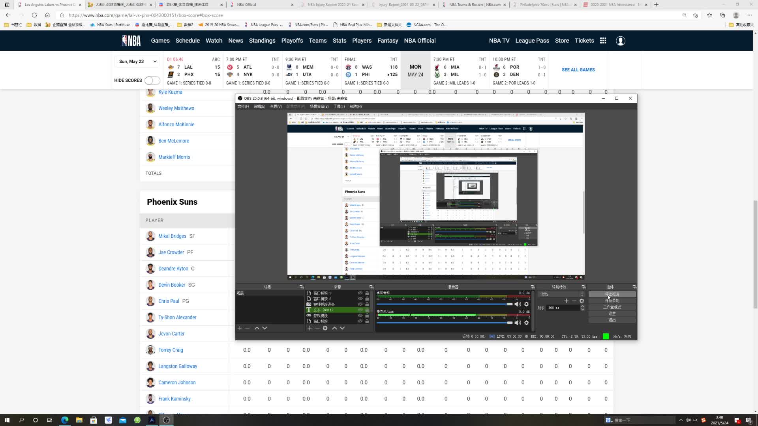
Task: Move selected source down arrow
Action: [x=342, y=328]
